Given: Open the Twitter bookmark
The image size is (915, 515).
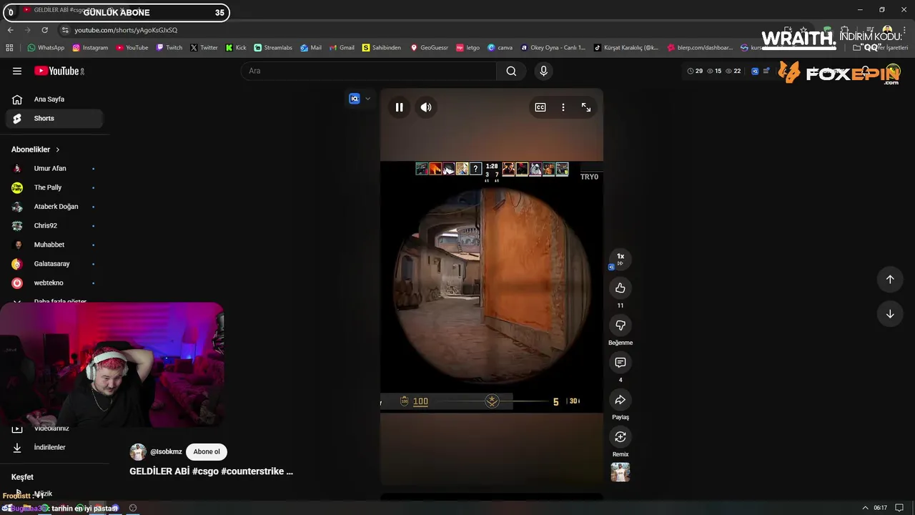Looking at the screenshot, I should (x=204, y=48).
